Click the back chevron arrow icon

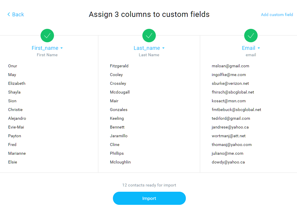click(x=9, y=14)
